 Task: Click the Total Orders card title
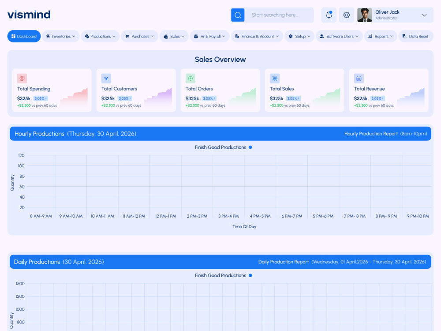[199, 89]
